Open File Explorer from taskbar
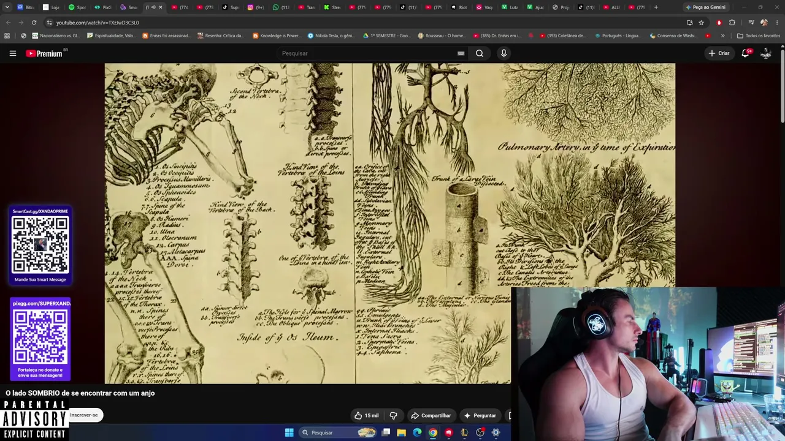 (401, 432)
